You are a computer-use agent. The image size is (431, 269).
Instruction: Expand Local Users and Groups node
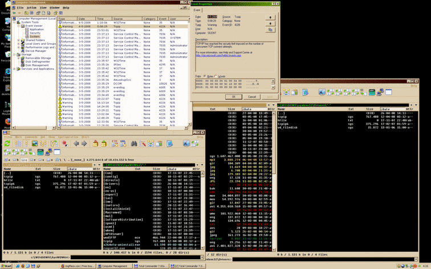19,44
